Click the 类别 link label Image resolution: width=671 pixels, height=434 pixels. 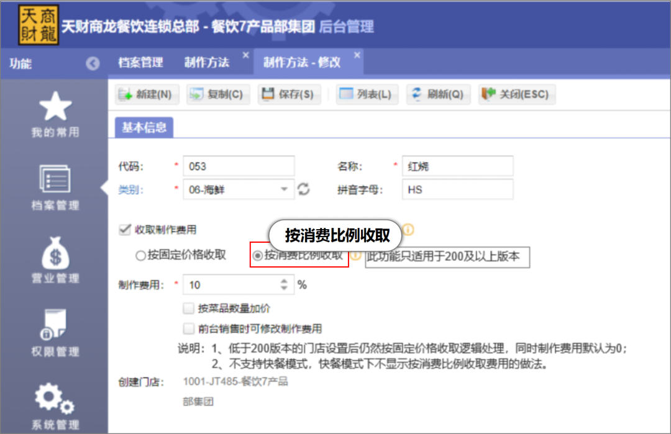(130, 189)
